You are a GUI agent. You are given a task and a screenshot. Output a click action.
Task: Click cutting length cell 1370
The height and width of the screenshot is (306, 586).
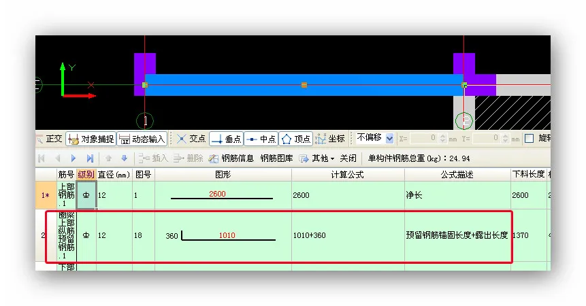pos(528,235)
